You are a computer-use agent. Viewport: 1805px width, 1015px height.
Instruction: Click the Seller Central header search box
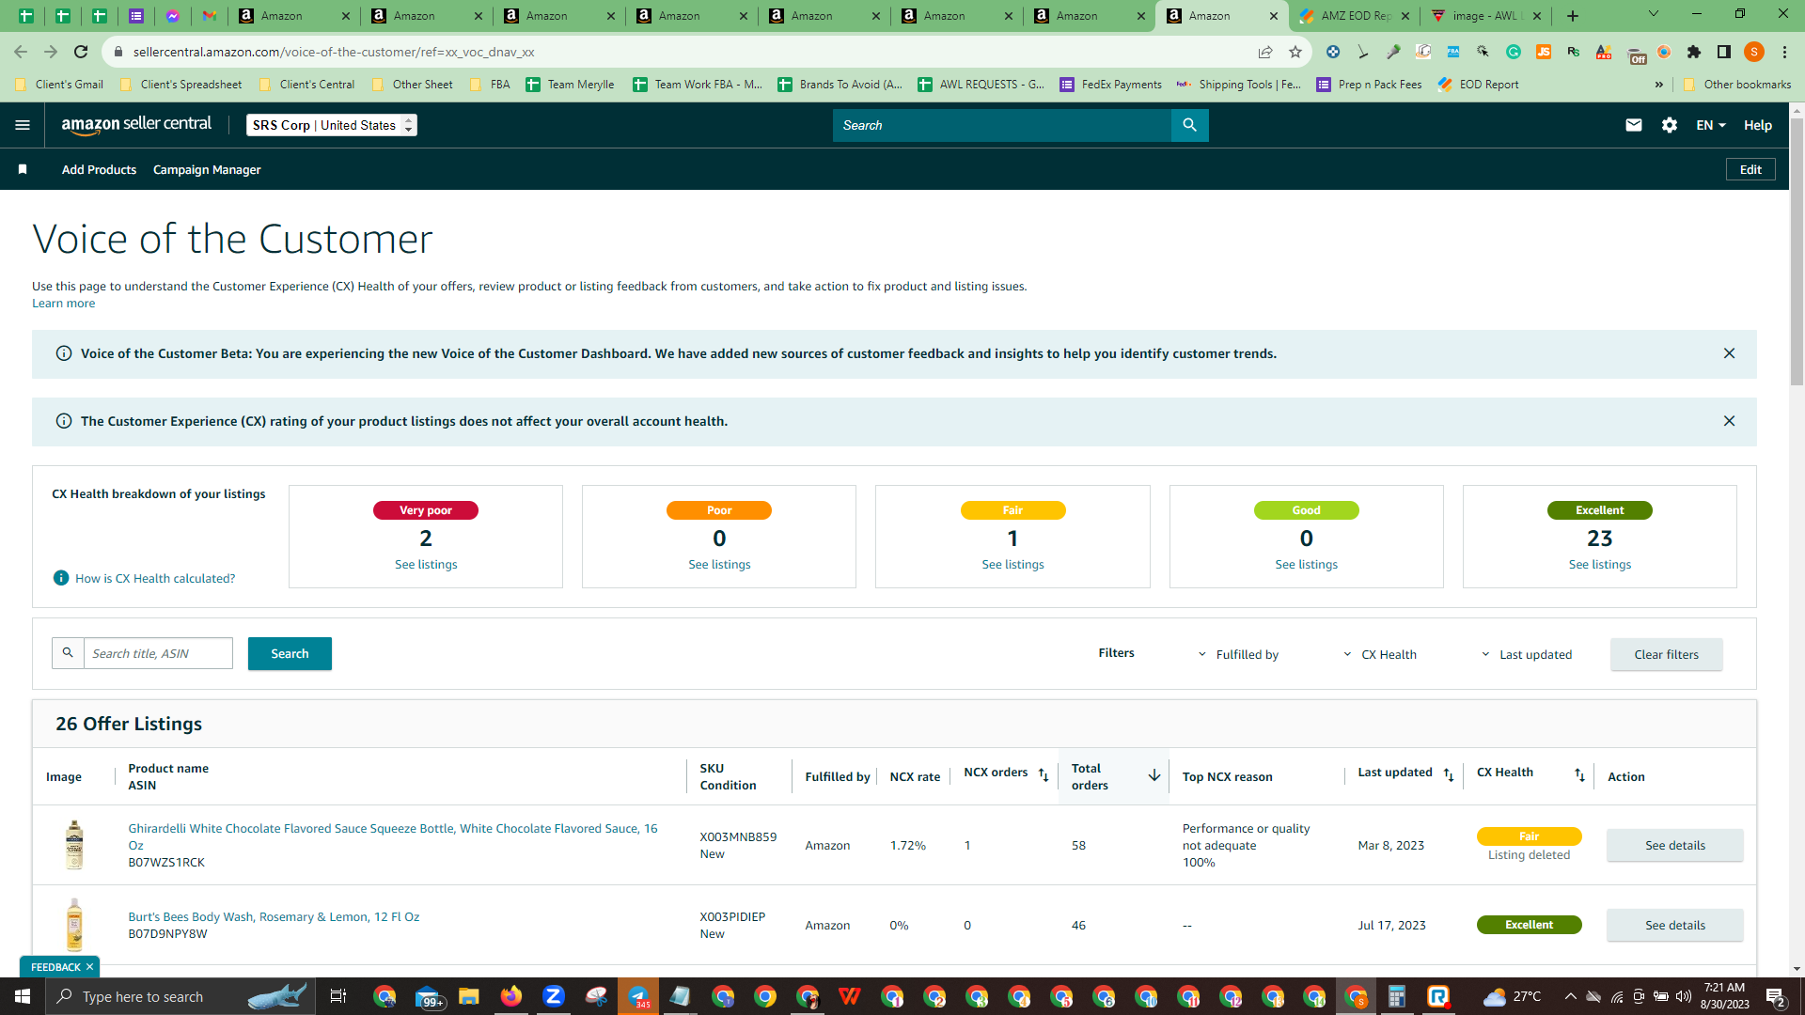coord(1002,125)
